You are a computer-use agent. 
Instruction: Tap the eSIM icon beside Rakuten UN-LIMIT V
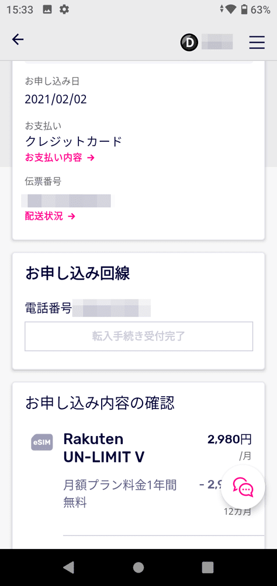(x=41, y=442)
